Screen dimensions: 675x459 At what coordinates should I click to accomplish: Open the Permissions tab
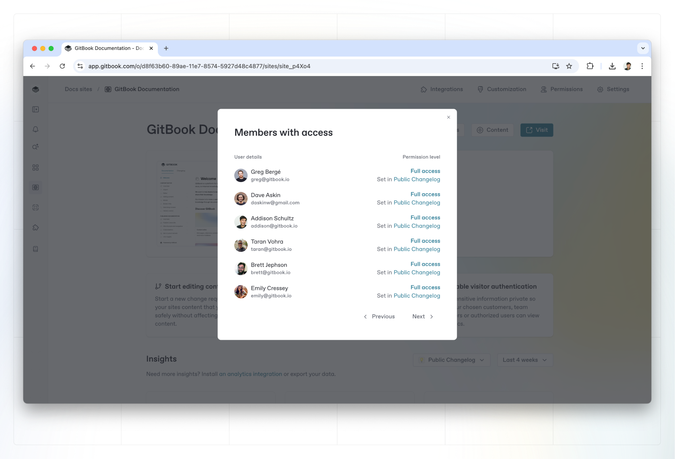click(x=561, y=89)
